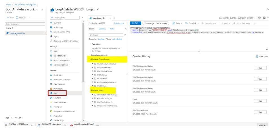This screenshot has height=130, width=275.
Task: Open Time range selector
Action: click(x=156, y=23)
